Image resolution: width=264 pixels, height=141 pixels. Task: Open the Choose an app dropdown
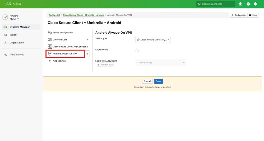coord(161,63)
